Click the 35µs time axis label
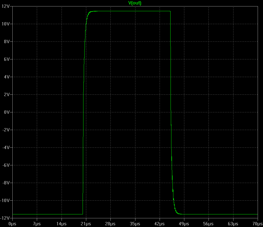This screenshot has width=263, height=227. click(135, 224)
